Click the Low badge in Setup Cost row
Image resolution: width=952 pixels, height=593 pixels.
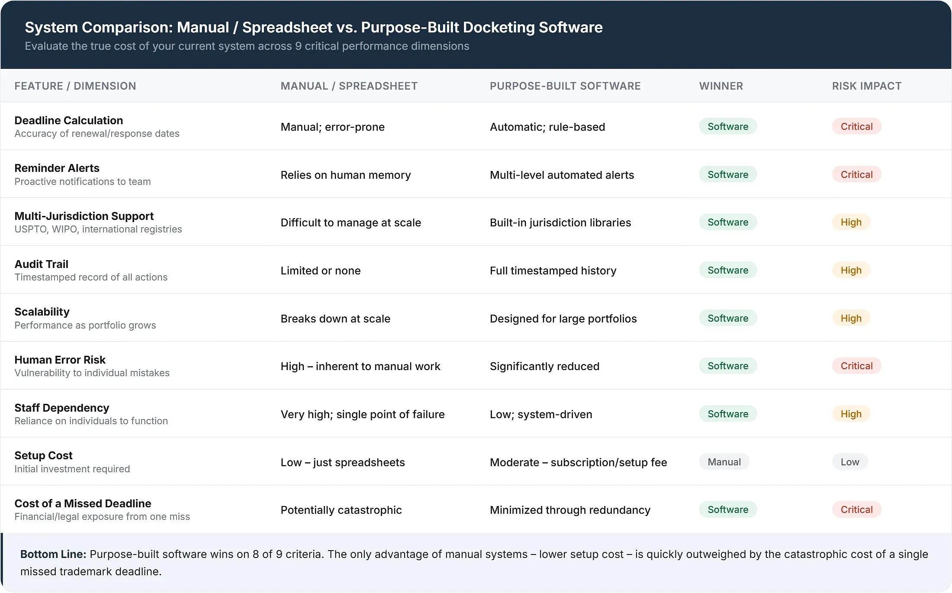(850, 462)
